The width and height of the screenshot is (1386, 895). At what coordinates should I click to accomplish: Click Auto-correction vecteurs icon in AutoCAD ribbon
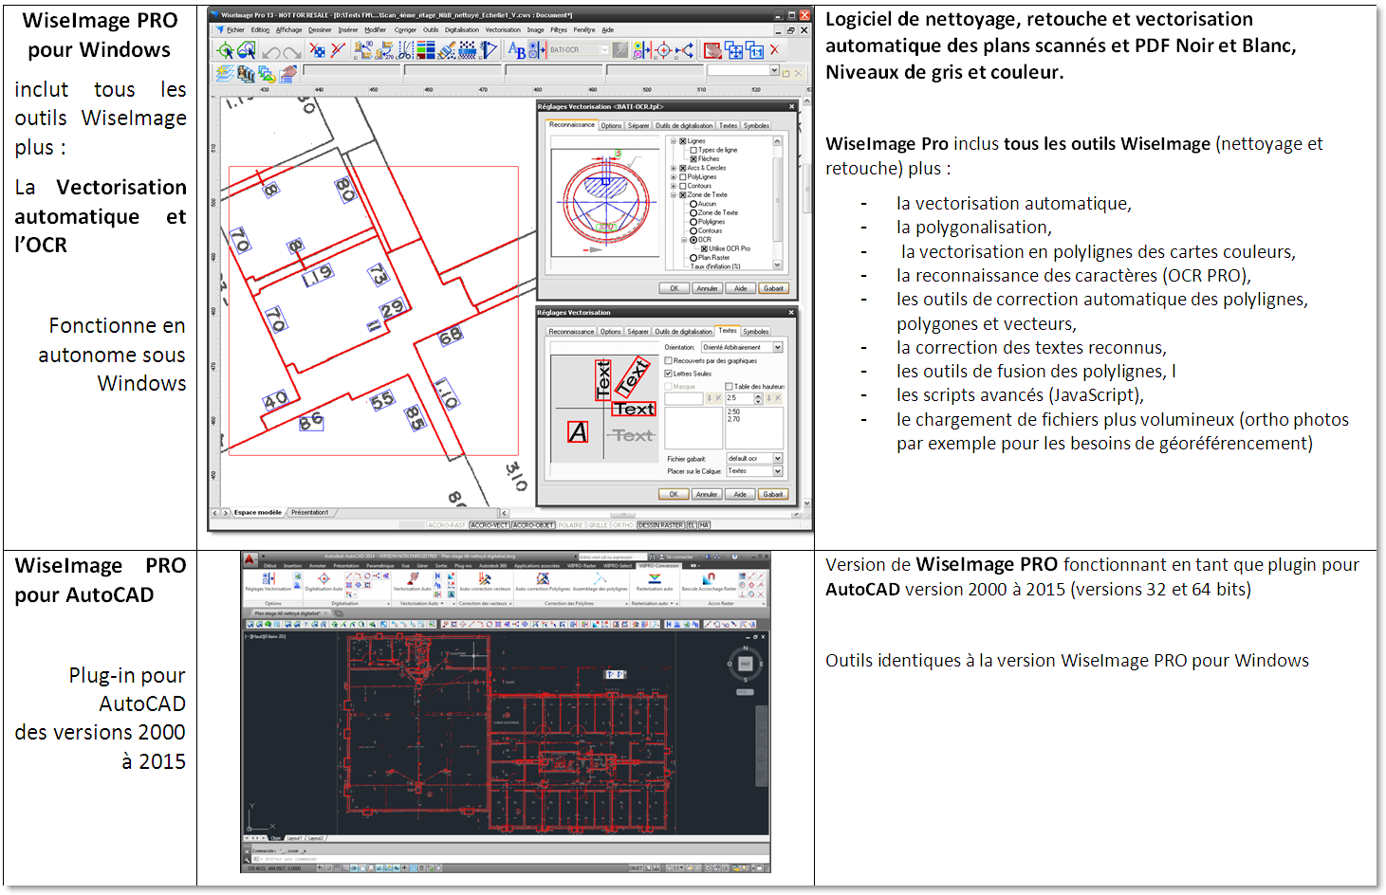point(485,578)
